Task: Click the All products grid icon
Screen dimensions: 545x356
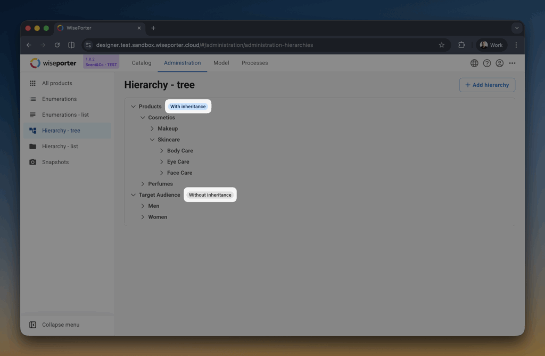Action: (32, 83)
